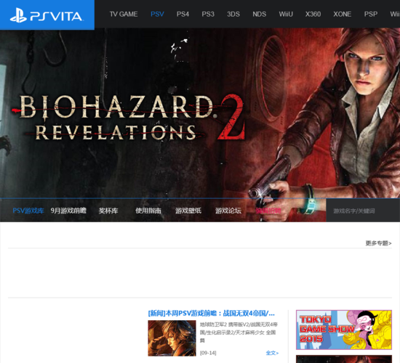Click 全文> to read full article
The height and width of the screenshot is (363, 400).
coord(272,353)
